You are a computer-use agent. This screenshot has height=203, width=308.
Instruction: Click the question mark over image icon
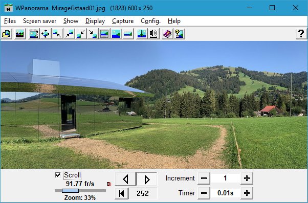(179, 34)
